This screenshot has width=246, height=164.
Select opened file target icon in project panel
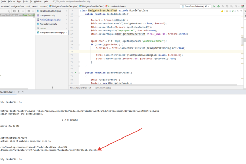click(14, 11)
